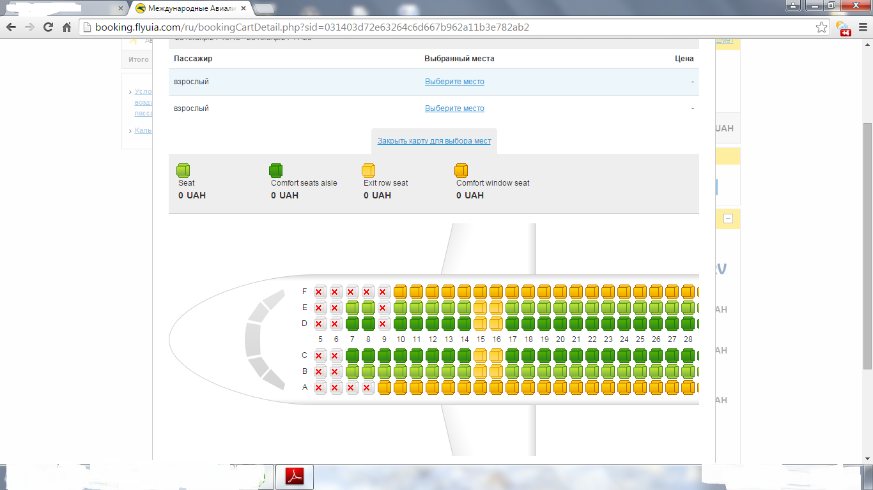Open the Chrome user profile button

pyautogui.click(x=793, y=6)
